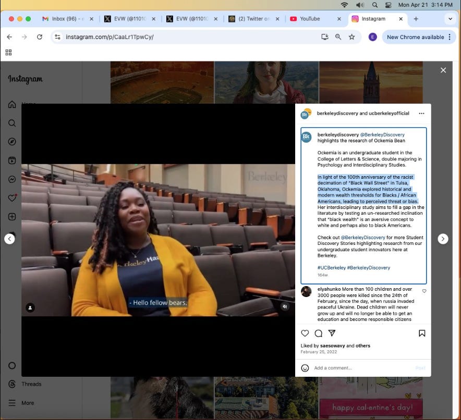
Task: Open Search in Instagram sidebar
Action: (12, 123)
